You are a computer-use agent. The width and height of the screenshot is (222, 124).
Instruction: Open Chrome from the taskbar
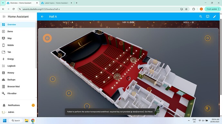33,120
